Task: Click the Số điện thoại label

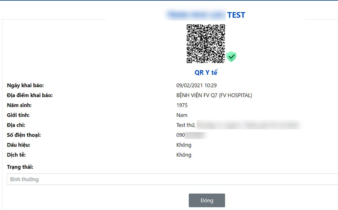Action: pos(24,135)
